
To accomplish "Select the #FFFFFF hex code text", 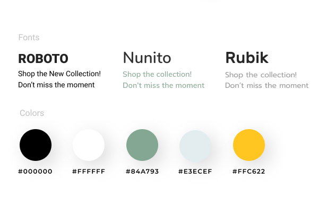I will [89, 171].
